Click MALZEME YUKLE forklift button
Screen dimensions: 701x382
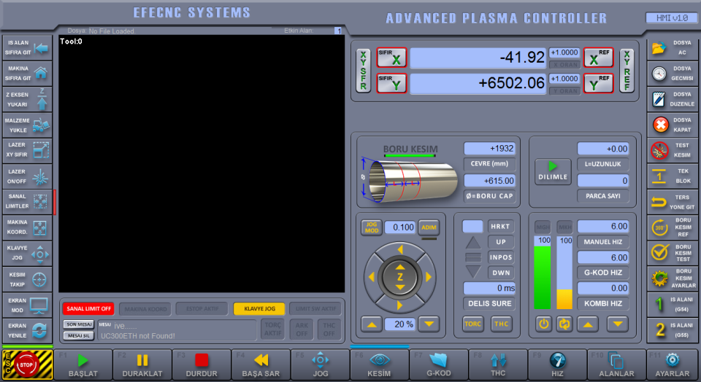tap(27, 125)
